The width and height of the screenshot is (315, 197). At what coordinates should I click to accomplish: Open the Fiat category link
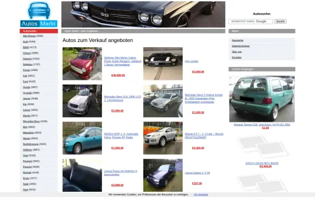click(x=25, y=76)
